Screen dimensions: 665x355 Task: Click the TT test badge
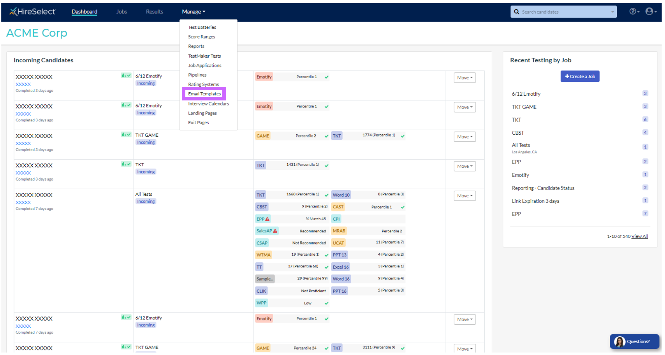pos(259,267)
